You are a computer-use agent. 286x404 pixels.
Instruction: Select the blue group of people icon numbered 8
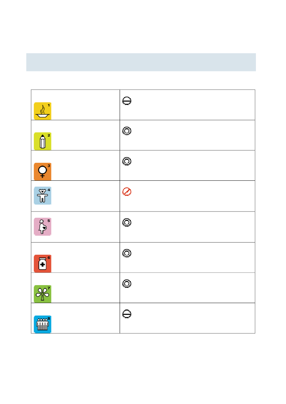pyautogui.click(x=43, y=325)
